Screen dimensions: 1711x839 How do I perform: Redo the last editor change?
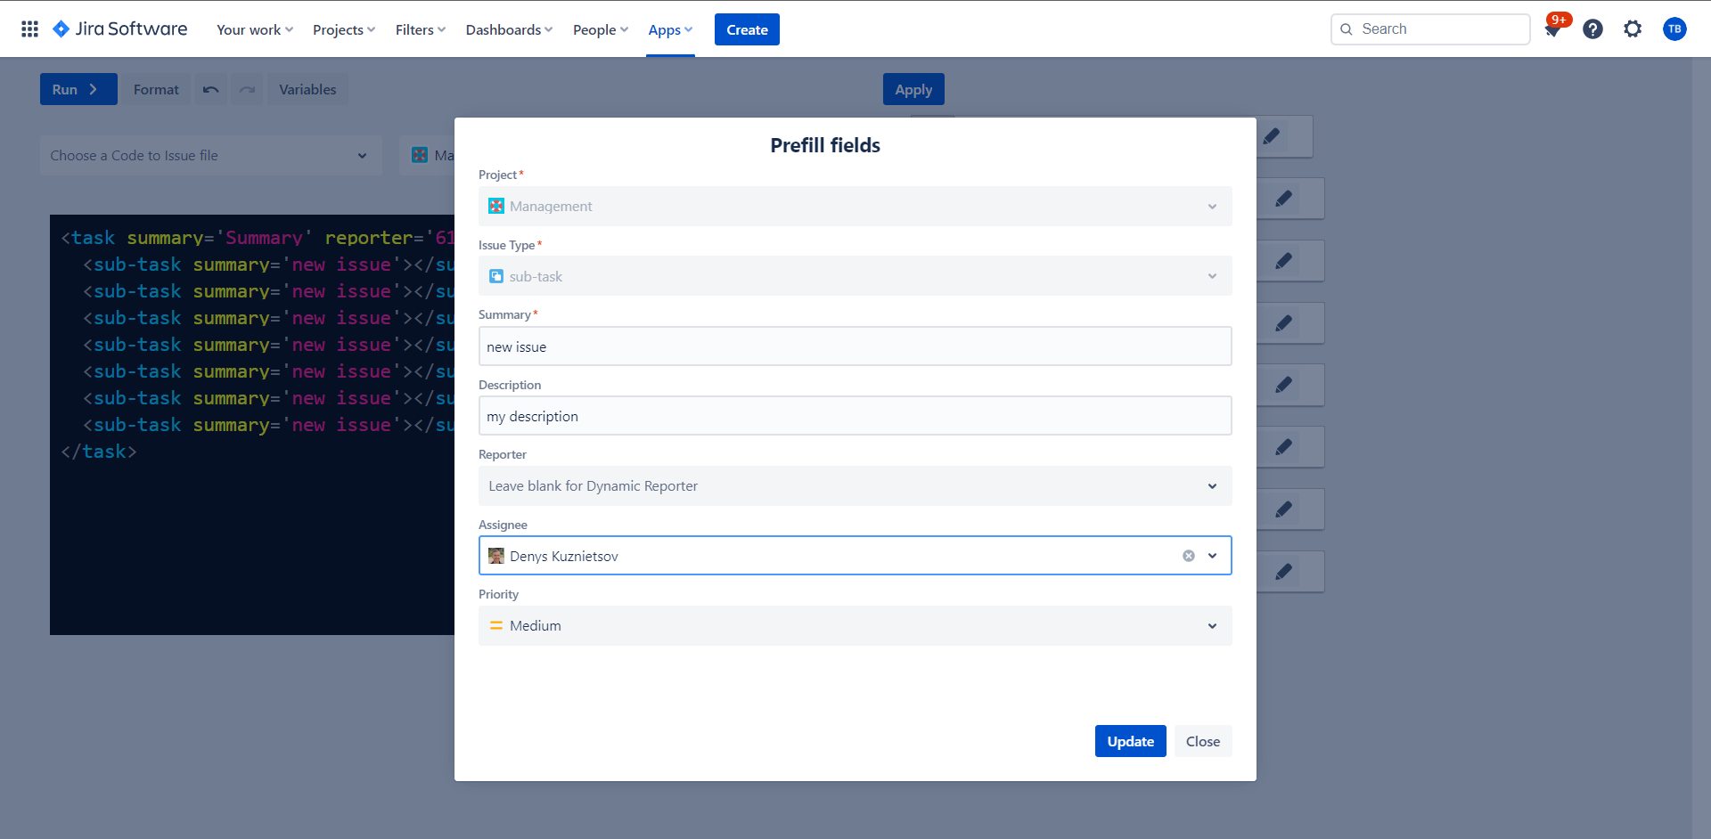click(x=248, y=89)
